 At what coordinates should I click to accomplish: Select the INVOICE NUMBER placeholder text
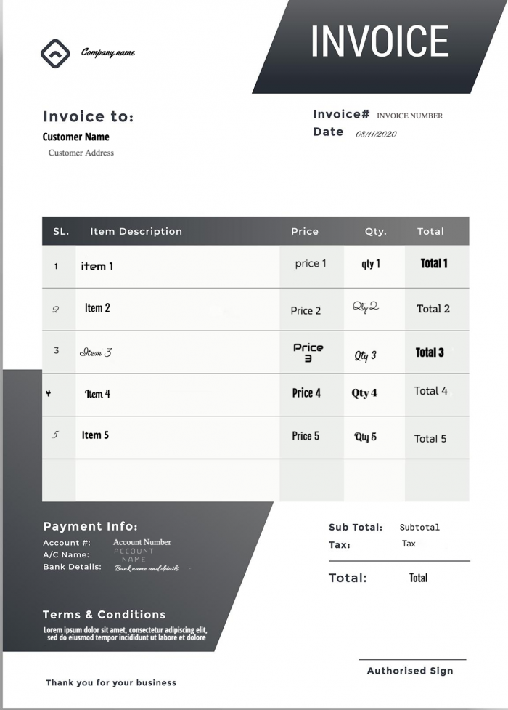tap(409, 116)
